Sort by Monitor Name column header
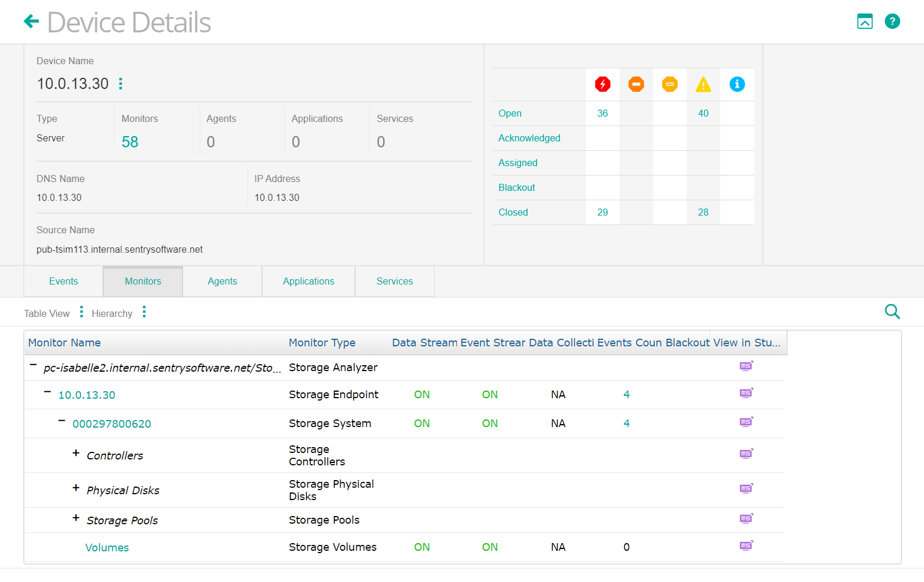Screen dimensions: 924x582 [x=65, y=343]
